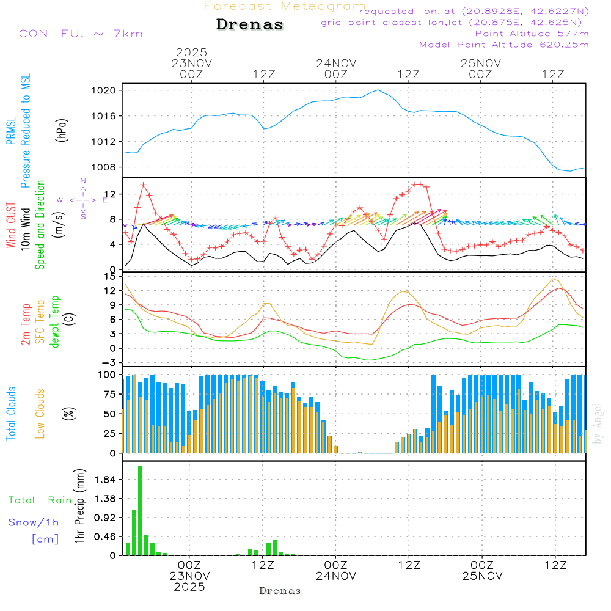Click the Total Rain legend text
The width and height of the screenshot is (611, 611).
point(40,500)
